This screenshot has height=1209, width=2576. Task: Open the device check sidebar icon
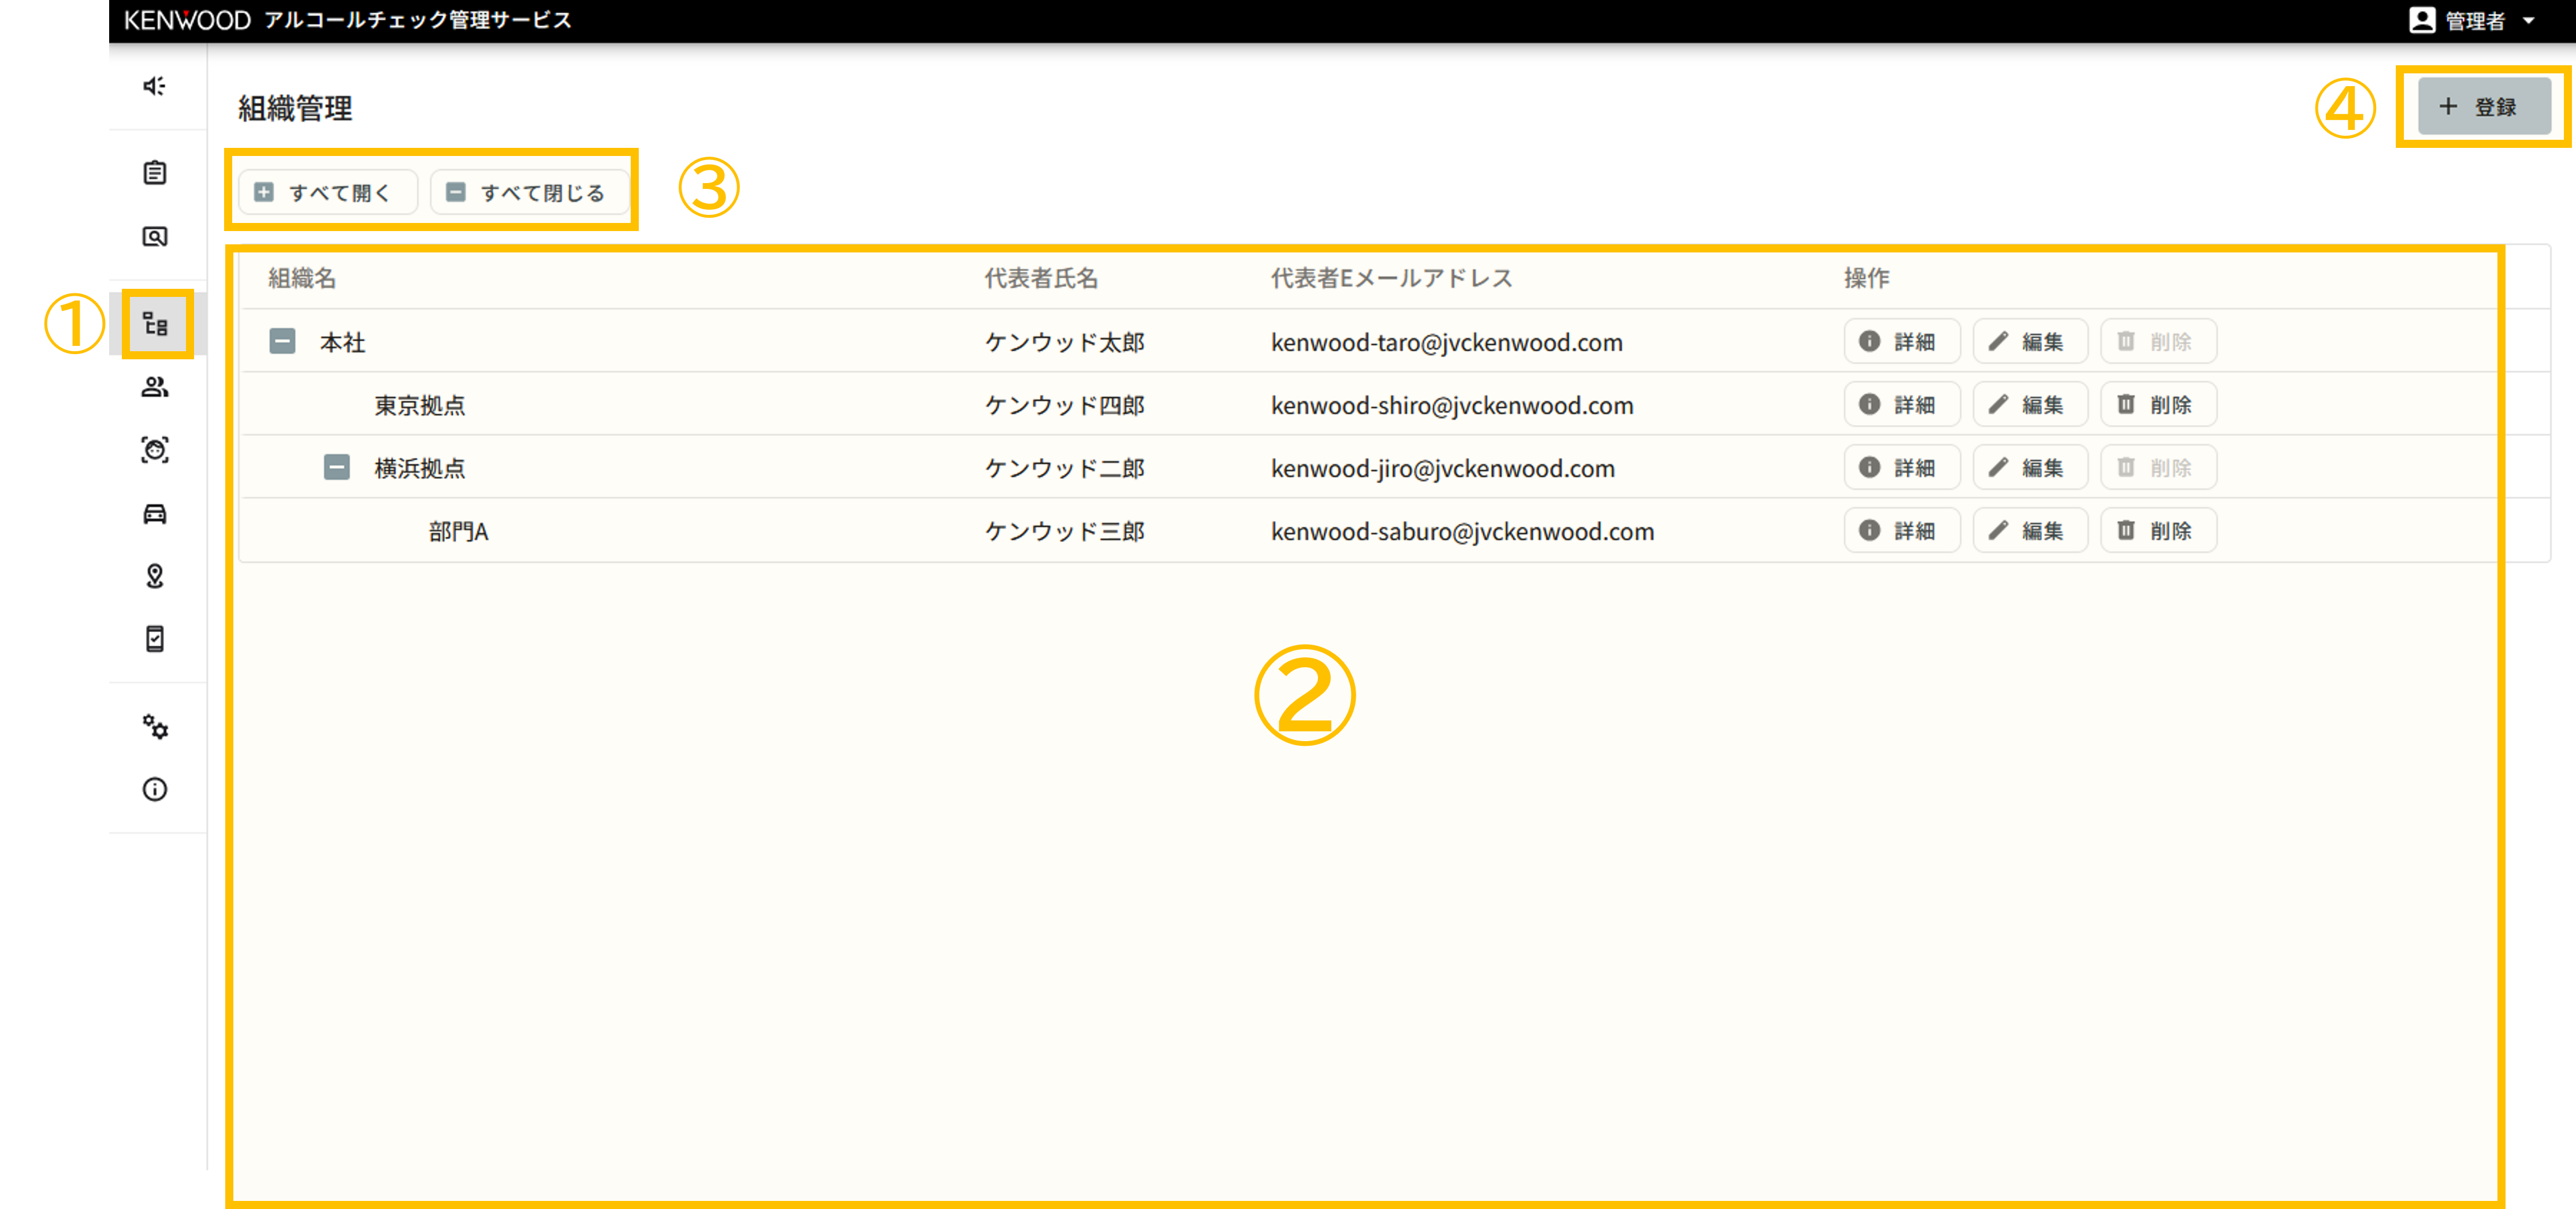154,639
